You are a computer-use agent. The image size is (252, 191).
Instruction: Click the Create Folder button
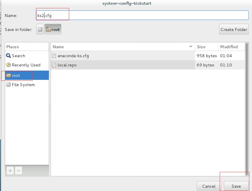click(x=234, y=29)
